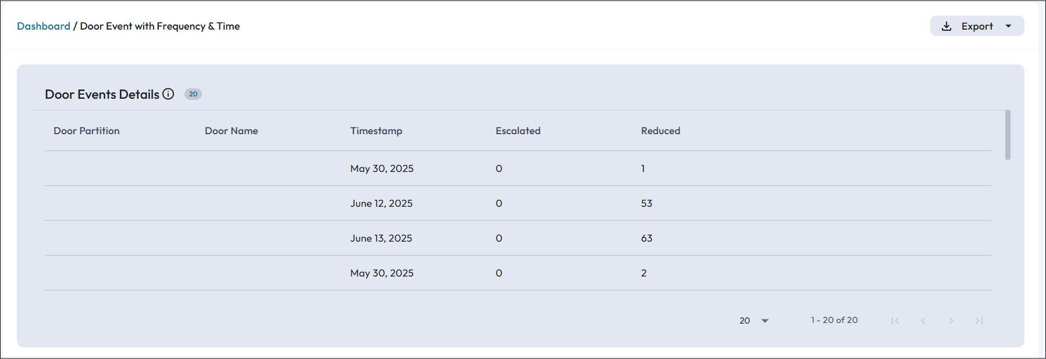Go to the first page of results
Viewport: 1046px width, 359px height.
(x=895, y=321)
